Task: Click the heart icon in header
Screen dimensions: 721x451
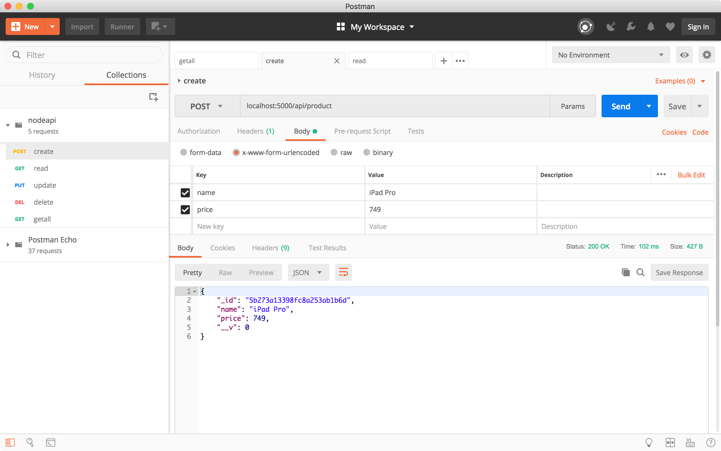Action: click(x=670, y=27)
